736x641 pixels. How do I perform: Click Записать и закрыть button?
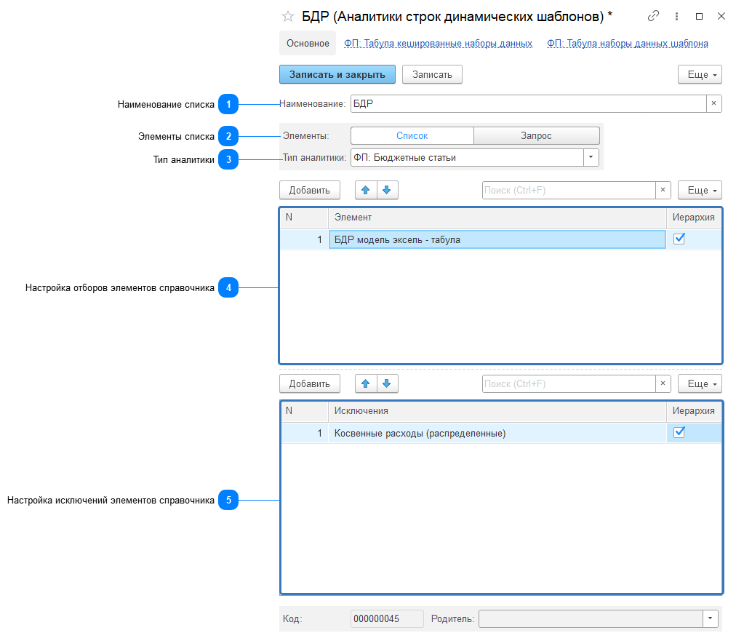coord(337,75)
